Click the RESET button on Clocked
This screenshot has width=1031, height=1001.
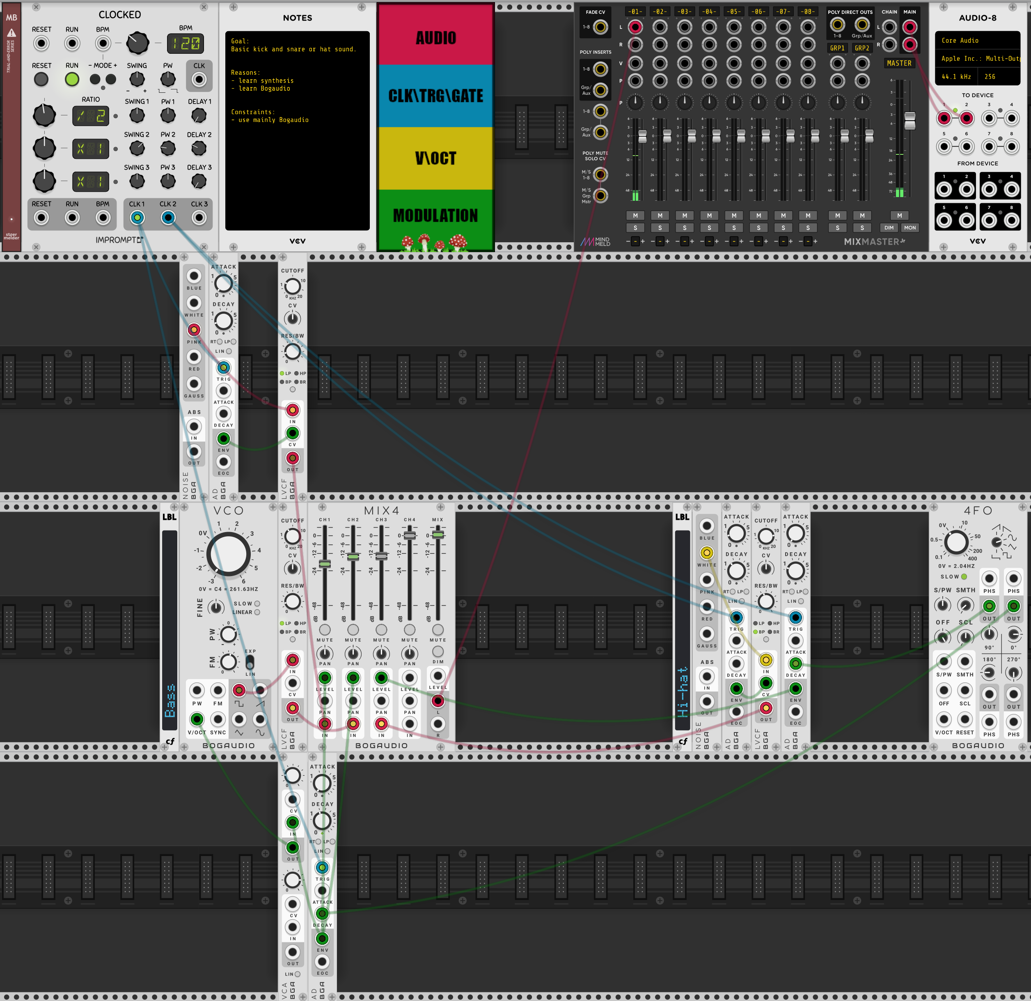[41, 80]
